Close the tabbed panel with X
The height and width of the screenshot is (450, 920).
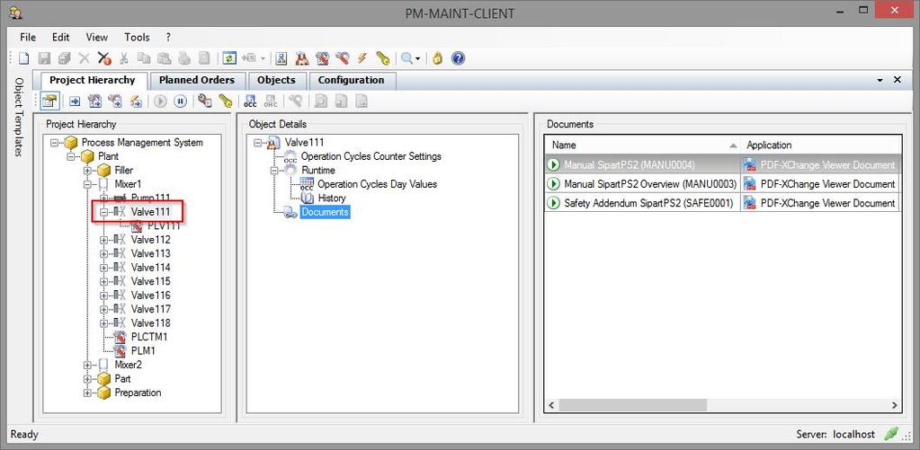(898, 80)
